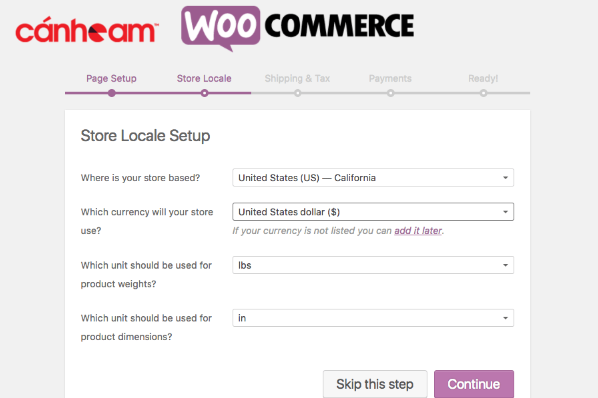
Task: Open the Ready! step
Action: (483, 78)
